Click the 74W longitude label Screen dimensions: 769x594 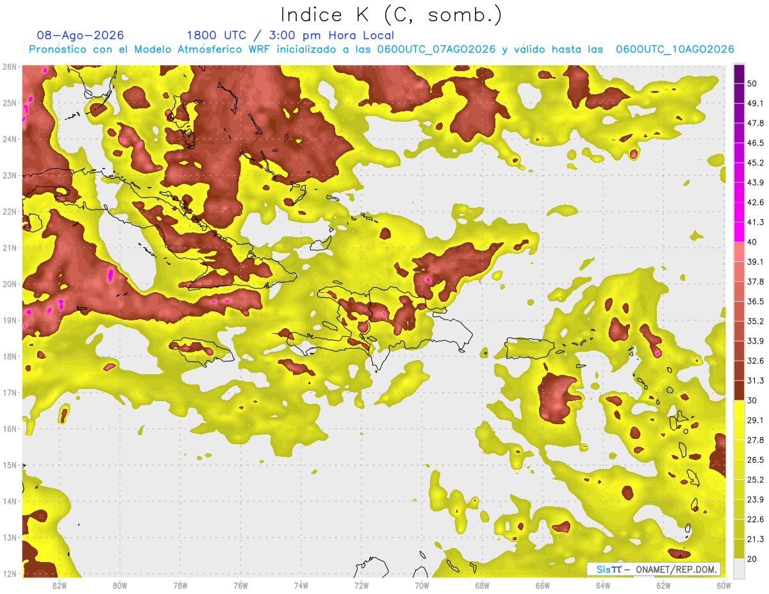(301, 586)
